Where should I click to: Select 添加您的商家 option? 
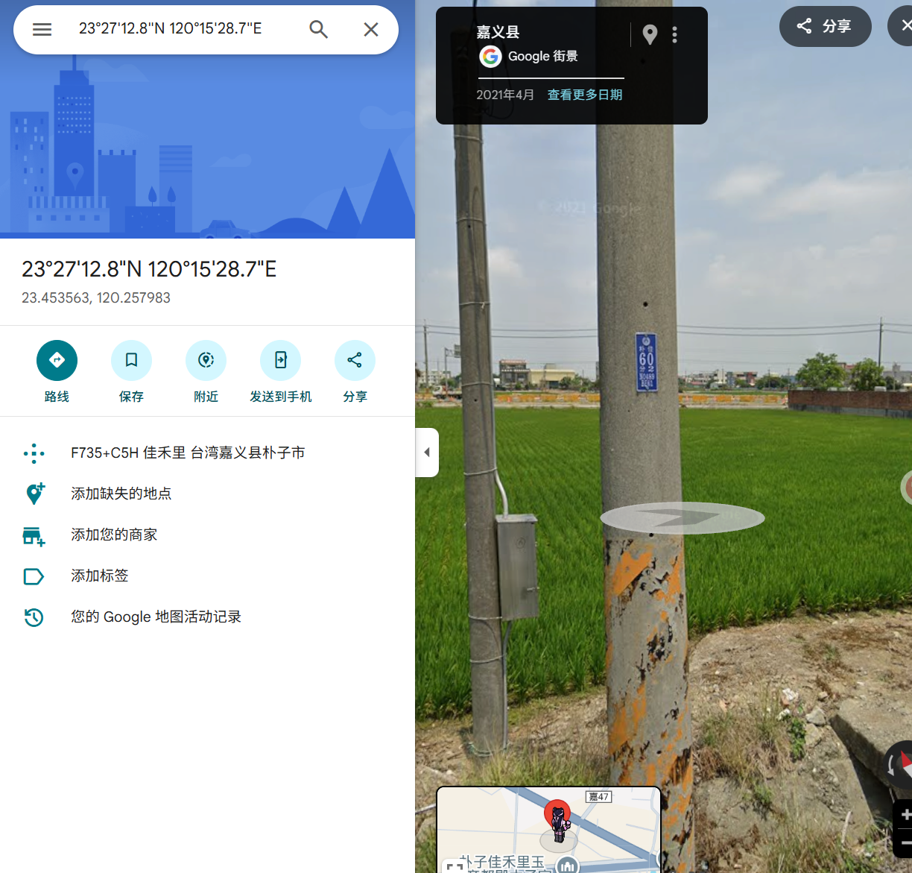click(x=114, y=535)
